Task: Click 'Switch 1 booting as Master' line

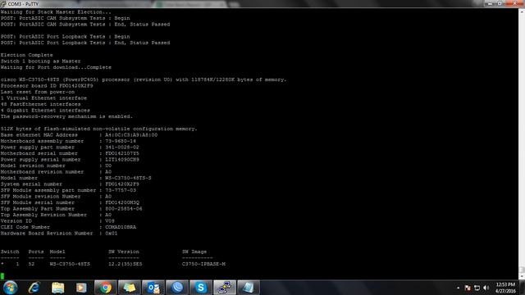Action: point(40,61)
